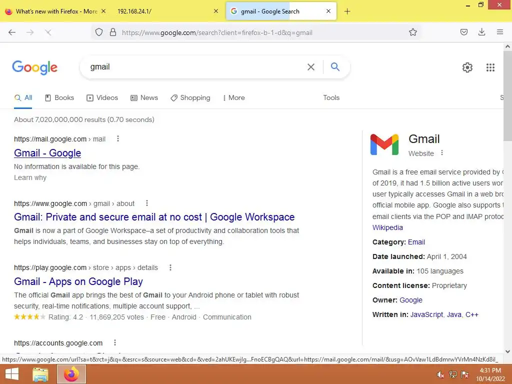The image size is (512, 384).
Task: Click the network tray icon
Action: [x=452, y=374]
